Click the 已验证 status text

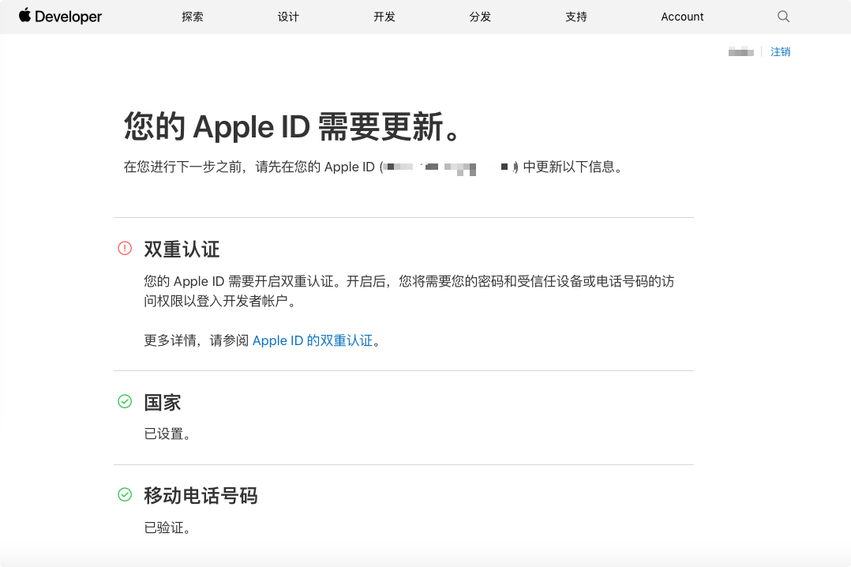167,528
